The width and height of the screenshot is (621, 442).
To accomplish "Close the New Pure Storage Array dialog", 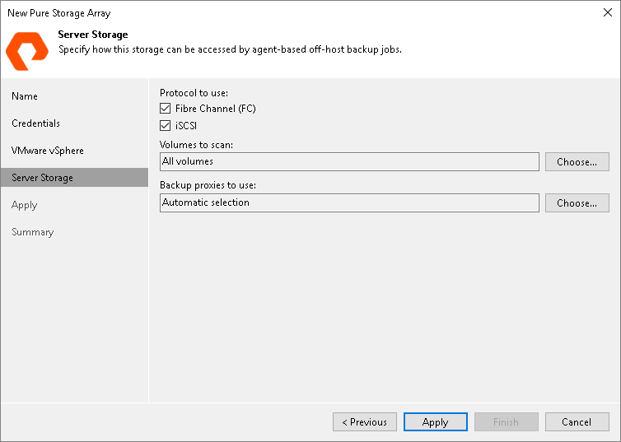I will click(x=608, y=12).
